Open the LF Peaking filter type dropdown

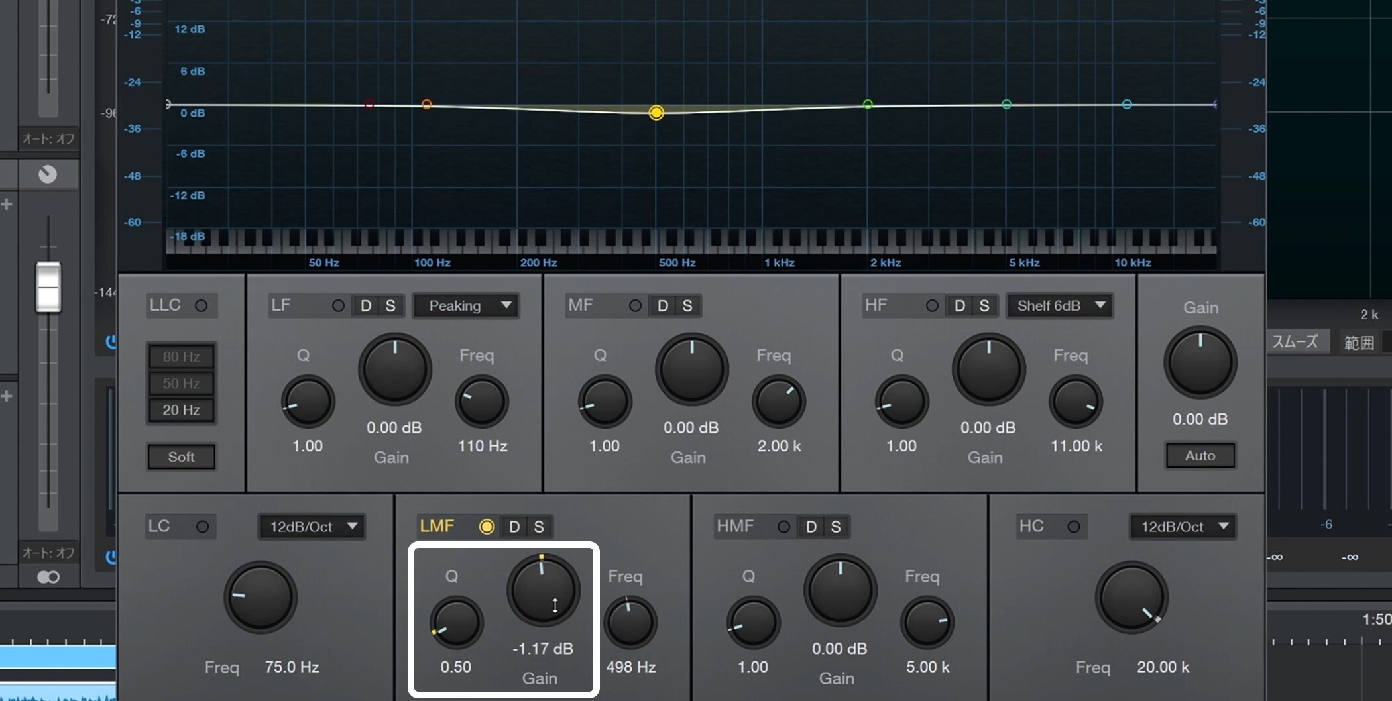(465, 305)
